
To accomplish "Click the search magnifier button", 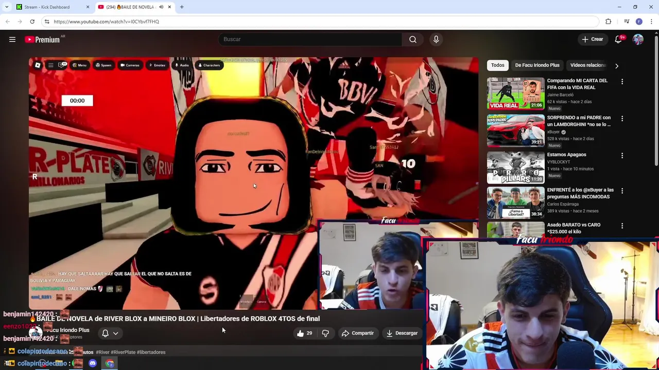I will click(x=413, y=40).
